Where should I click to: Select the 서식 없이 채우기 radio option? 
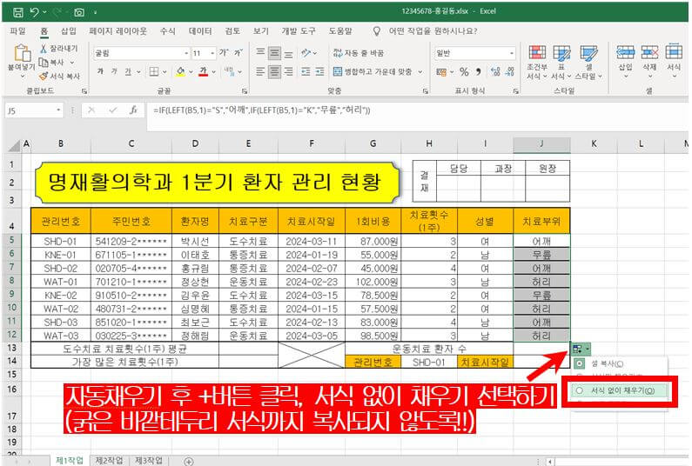[x=580, y=390]
